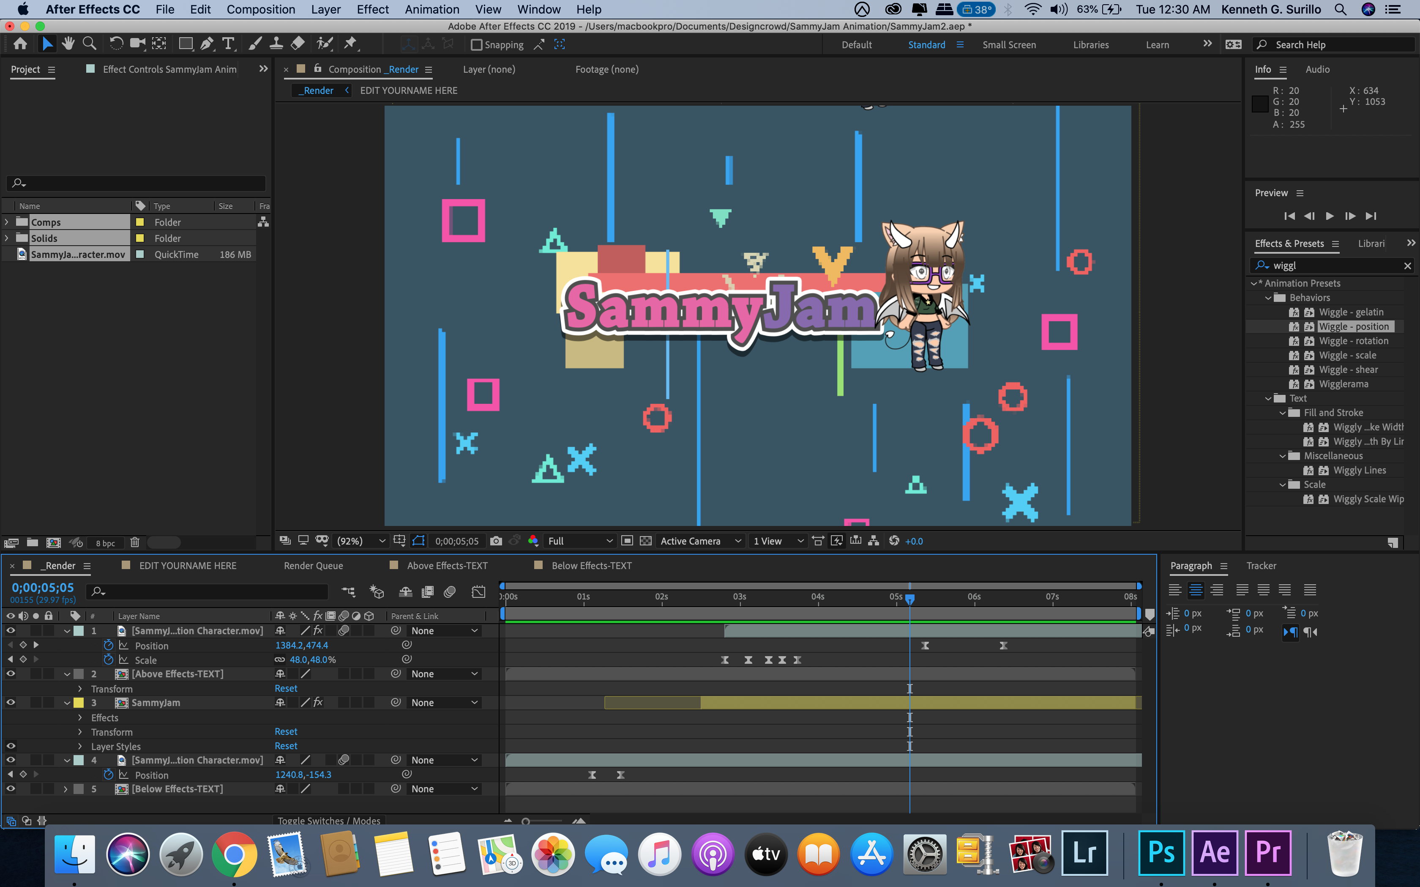Viewport: 1420px width, 887px height.
Task: Select the Puppet Pin tool
Action: [x=350, y=44]
